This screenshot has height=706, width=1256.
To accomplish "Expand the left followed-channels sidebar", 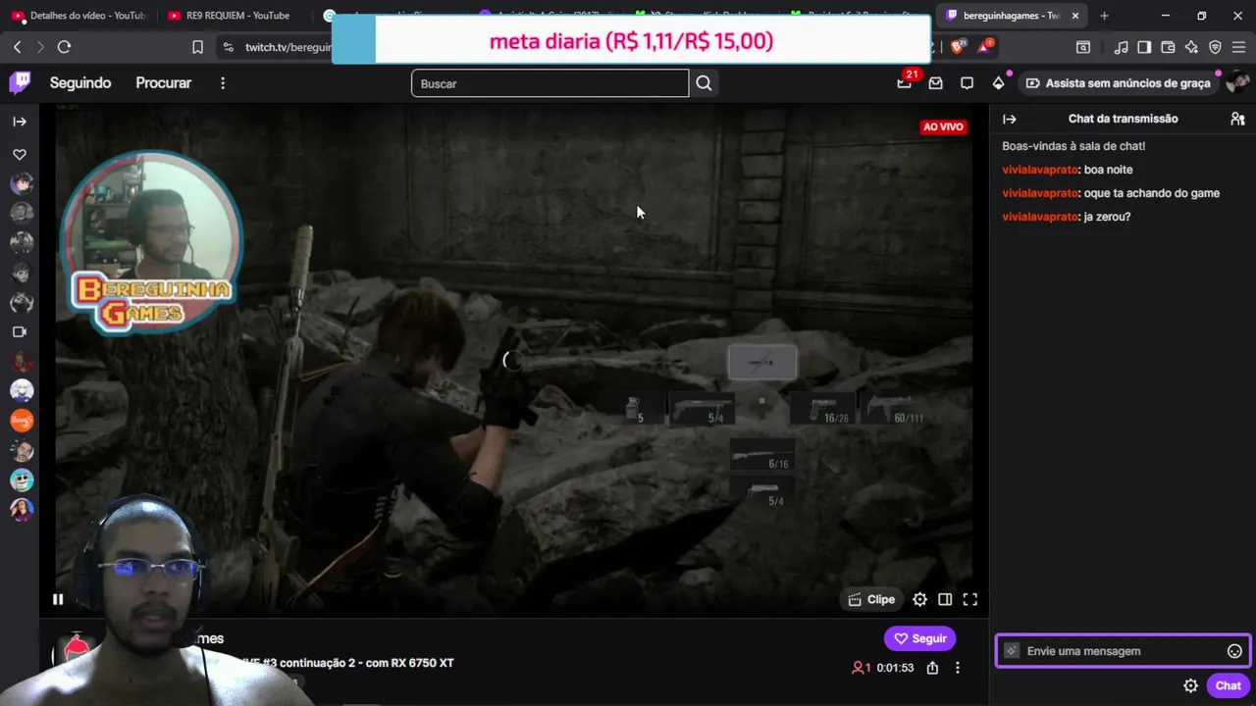I will coord(20,122).
